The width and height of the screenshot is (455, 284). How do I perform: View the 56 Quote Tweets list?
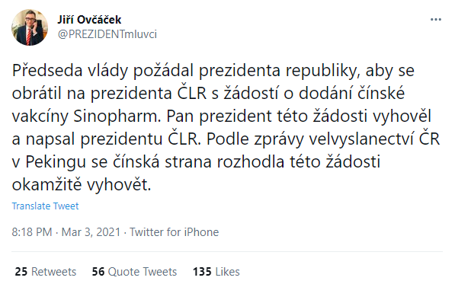coord(134,272)
